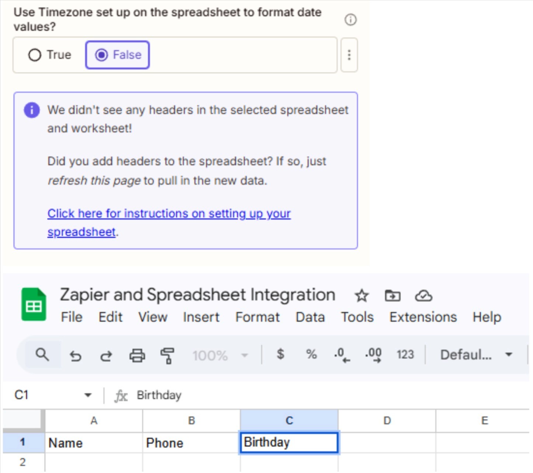Apply currency format with the dollar icon
The image size is (533, 473).
point(281,354)
